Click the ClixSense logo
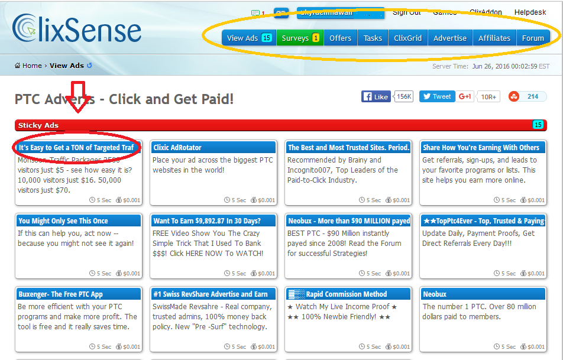This screenshot has height=360, width=563. click(76, 29)
